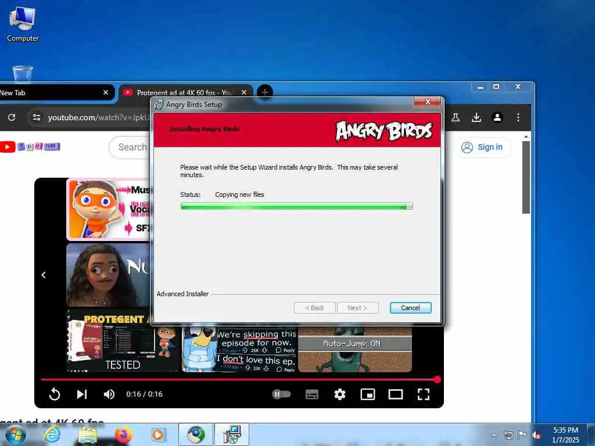Open the taskbar clock showing 5:35 PM

click(x=565, y=435)
